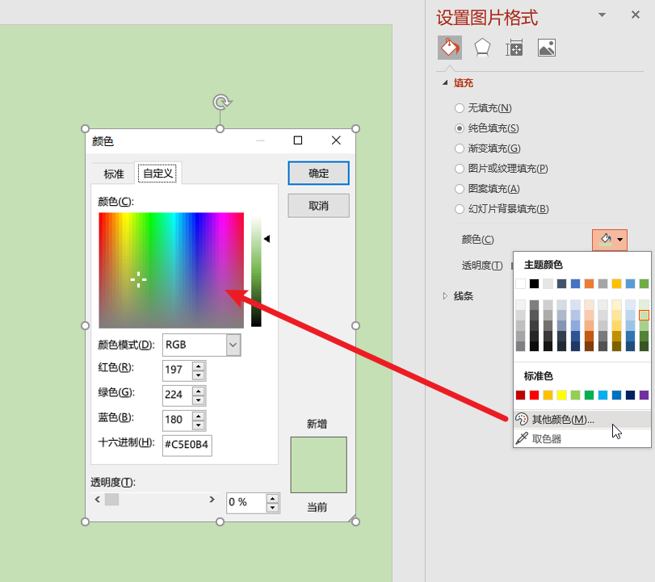The height and width of the screenshot is (582, 655).
Task: Expand the 线条 section
Action: pyautogui.click(x=445, y=296)
